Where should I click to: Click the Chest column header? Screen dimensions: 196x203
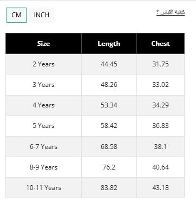point(161,44)
